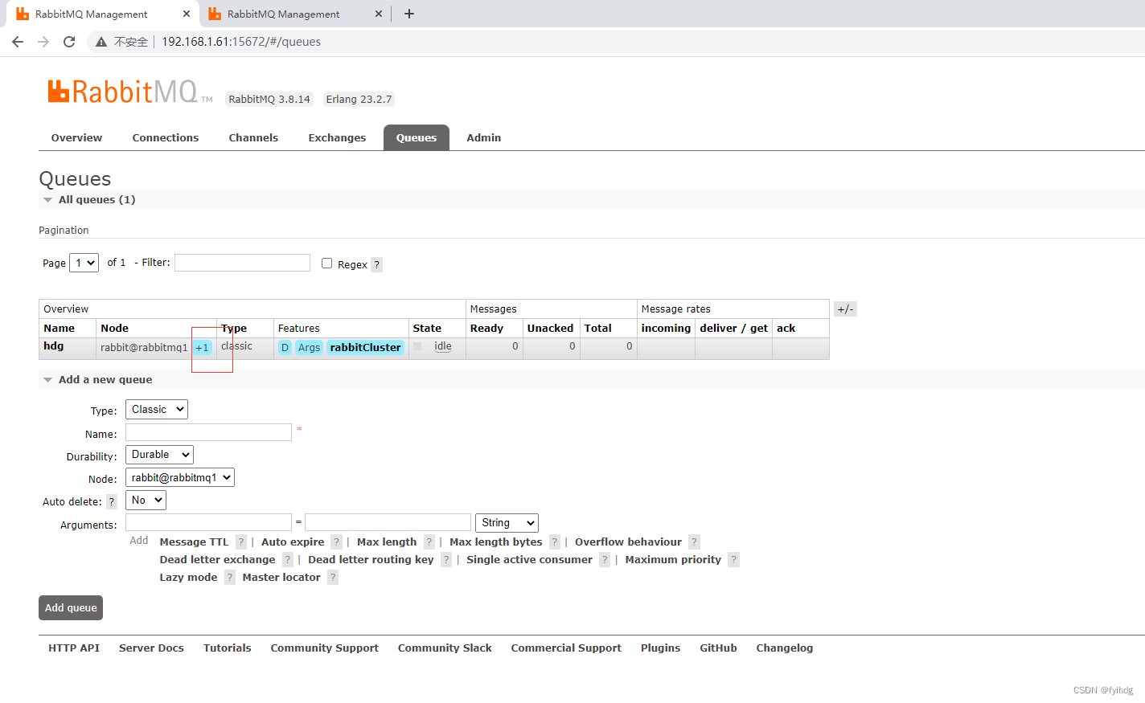Insert the Message TTL argument link

[194, 542]
